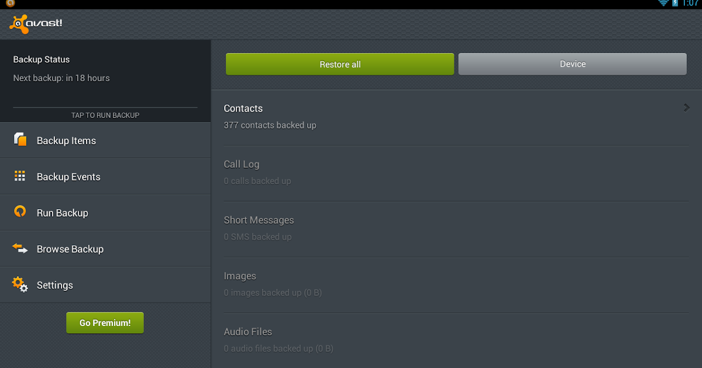Tap the Go Premium! button
This screenshot has height=368, width=702.
[x=105, y=322]
